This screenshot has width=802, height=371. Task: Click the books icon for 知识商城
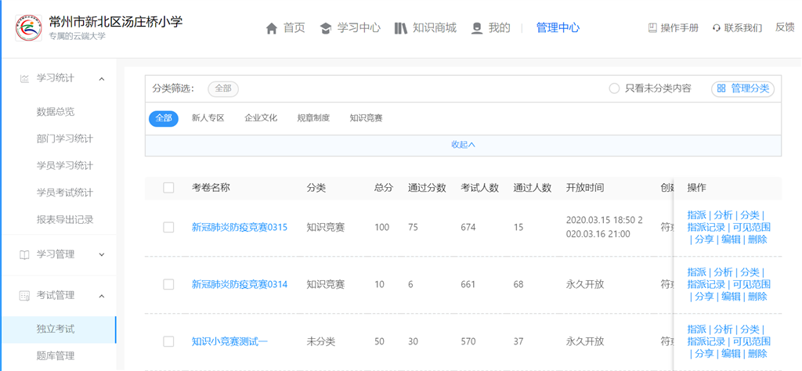click(x=400, y=28)
